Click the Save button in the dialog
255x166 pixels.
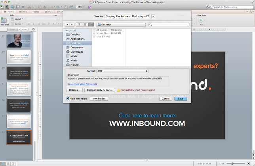[181, 98]
